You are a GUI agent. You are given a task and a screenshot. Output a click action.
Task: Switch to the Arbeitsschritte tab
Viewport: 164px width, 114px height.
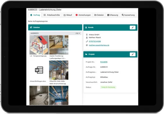(x=52, y=15)
